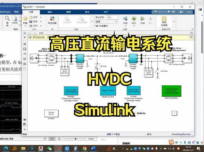Collapse the ribbon toolstrip arrow
The width and height of the screenshot is (204, 152).
coord(192,29)
